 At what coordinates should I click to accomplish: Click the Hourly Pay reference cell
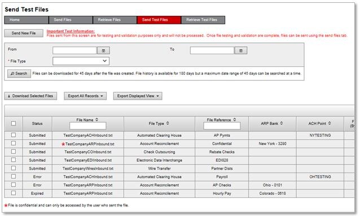pos(222,193)
